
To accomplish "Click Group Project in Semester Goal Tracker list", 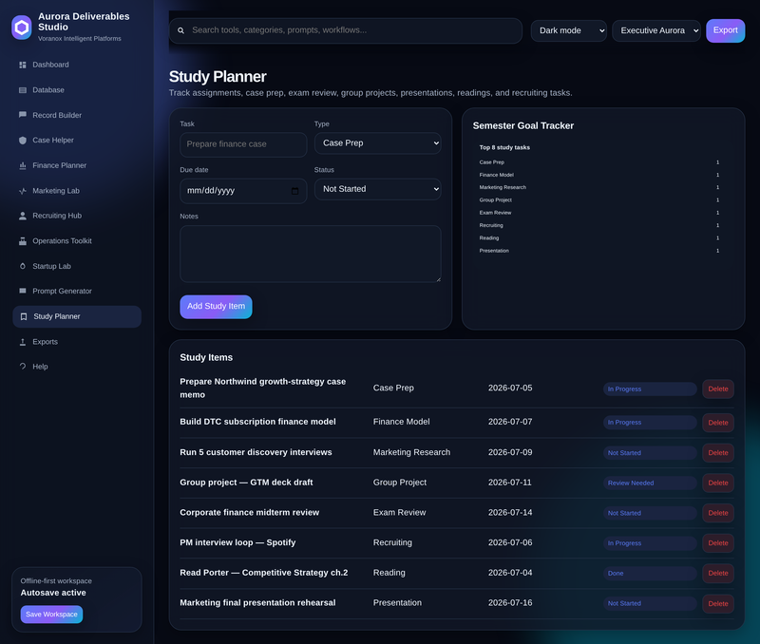I will point(495,200).
